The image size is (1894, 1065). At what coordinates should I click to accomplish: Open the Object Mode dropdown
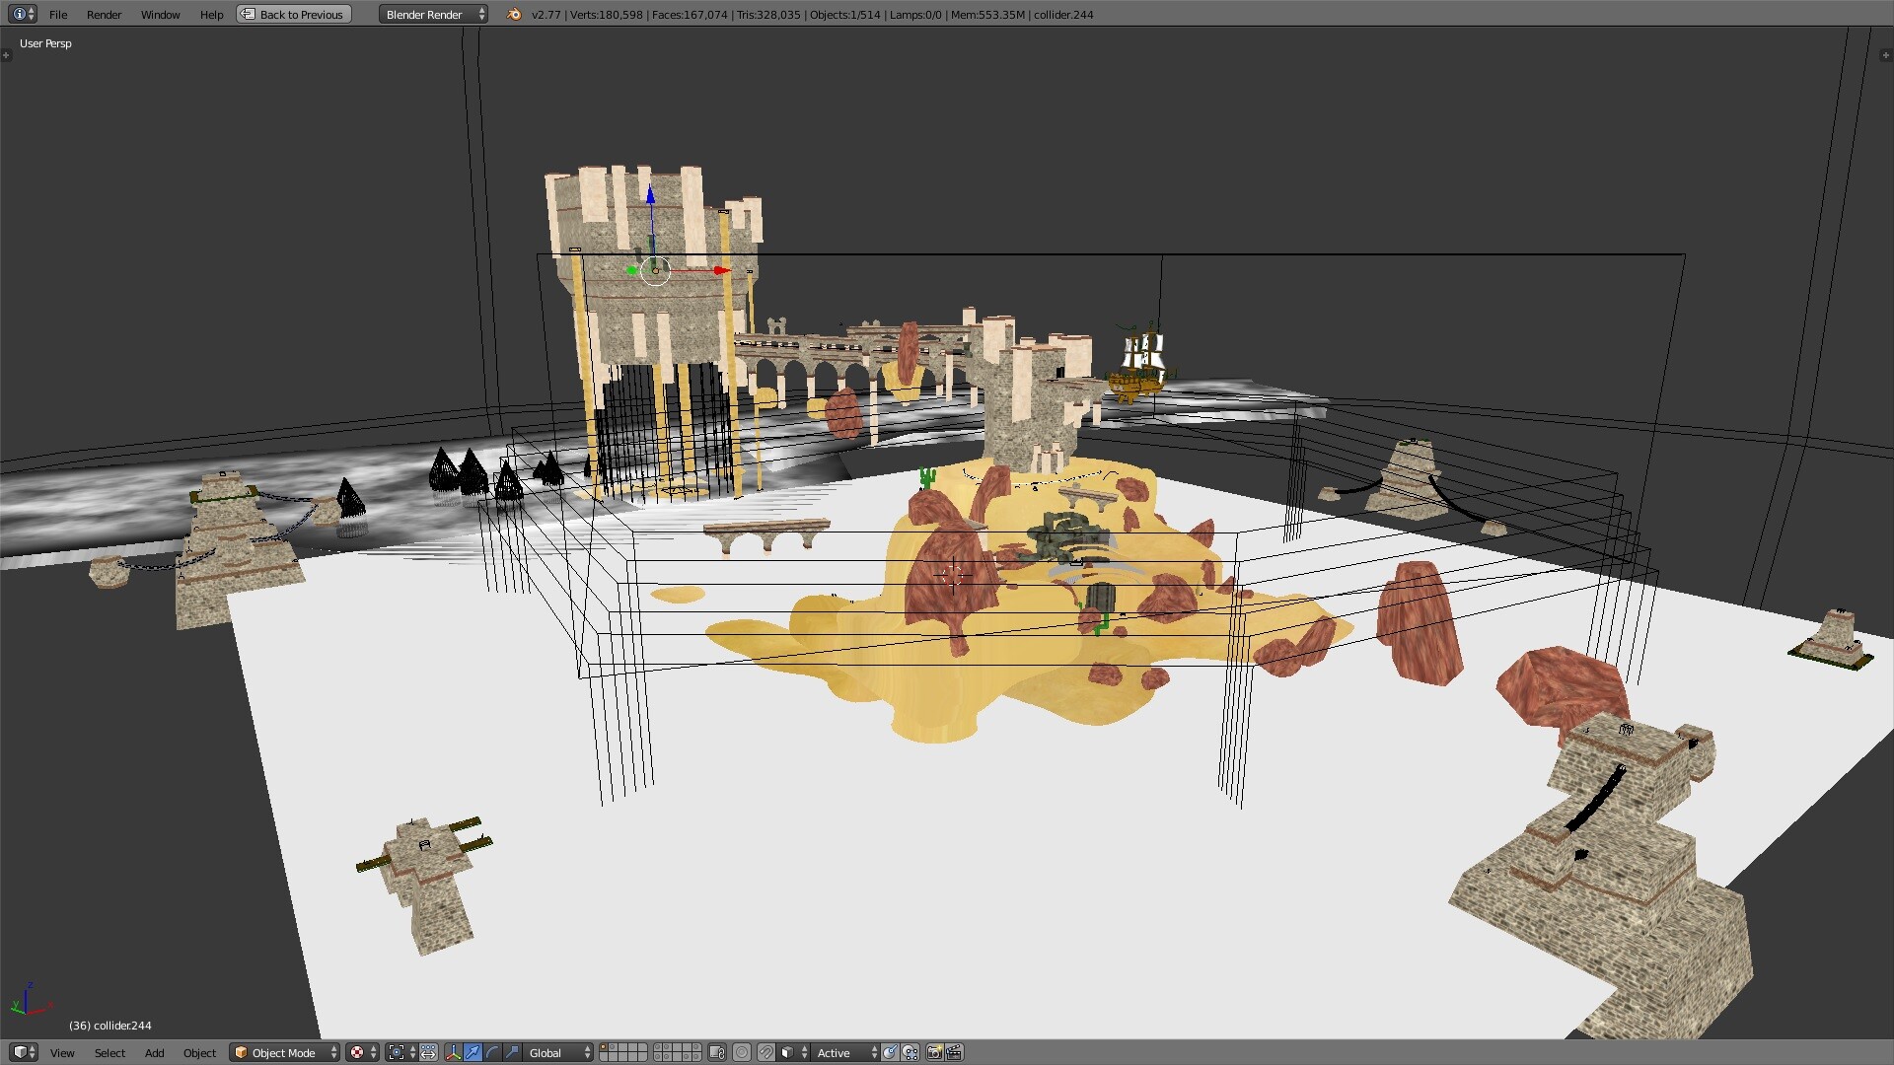pyautogui.click(x=283, y=1052)
